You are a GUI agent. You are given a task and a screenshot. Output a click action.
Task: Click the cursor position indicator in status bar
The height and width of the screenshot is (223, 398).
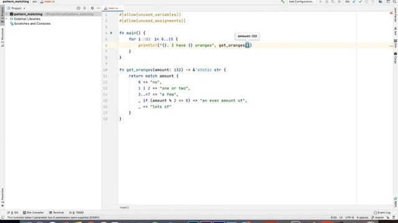tap(333, 217)
